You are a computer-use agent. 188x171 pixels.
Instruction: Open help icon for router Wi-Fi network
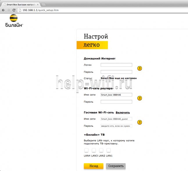click(x=139, y=98)
